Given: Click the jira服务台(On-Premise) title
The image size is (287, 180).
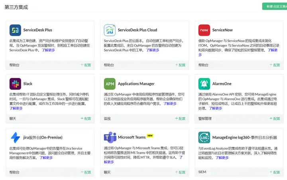Looking at the screenshot, I should click(x=43, y=137).
